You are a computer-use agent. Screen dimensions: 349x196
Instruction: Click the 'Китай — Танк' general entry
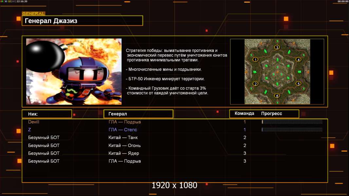point(123,138)
